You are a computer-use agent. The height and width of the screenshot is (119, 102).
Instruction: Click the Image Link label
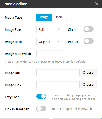[13, 85]
